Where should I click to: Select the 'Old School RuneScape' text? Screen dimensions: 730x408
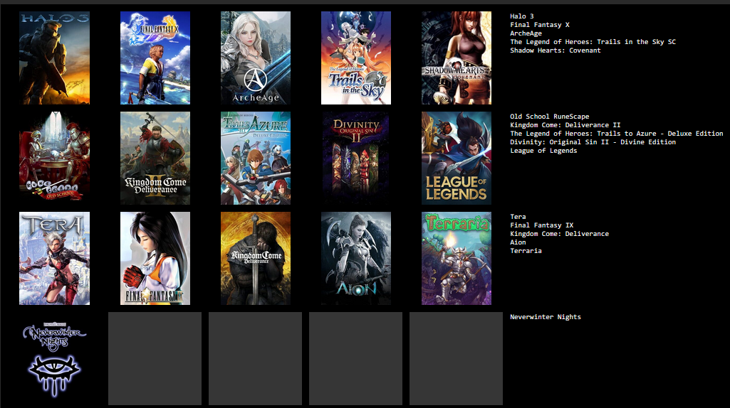549,117
